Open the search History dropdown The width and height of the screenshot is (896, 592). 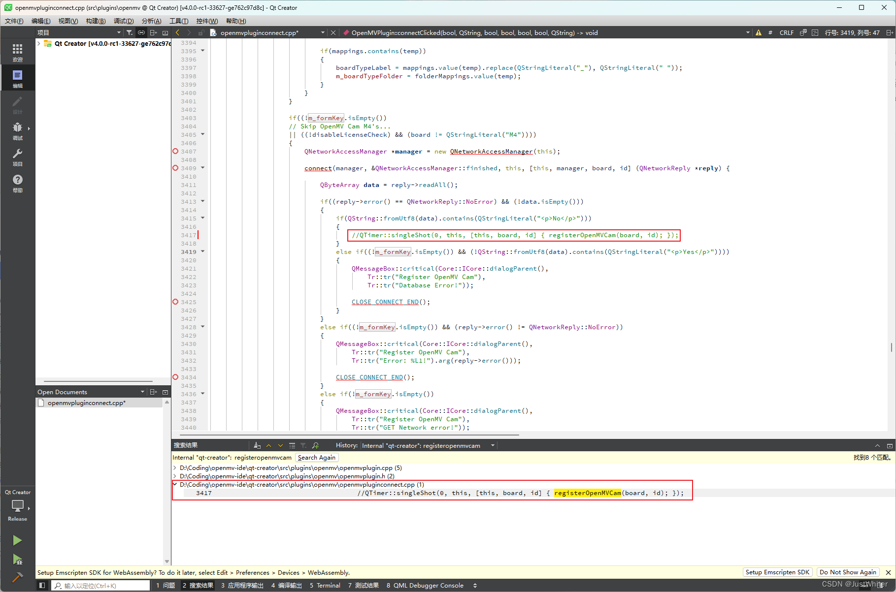492,445
